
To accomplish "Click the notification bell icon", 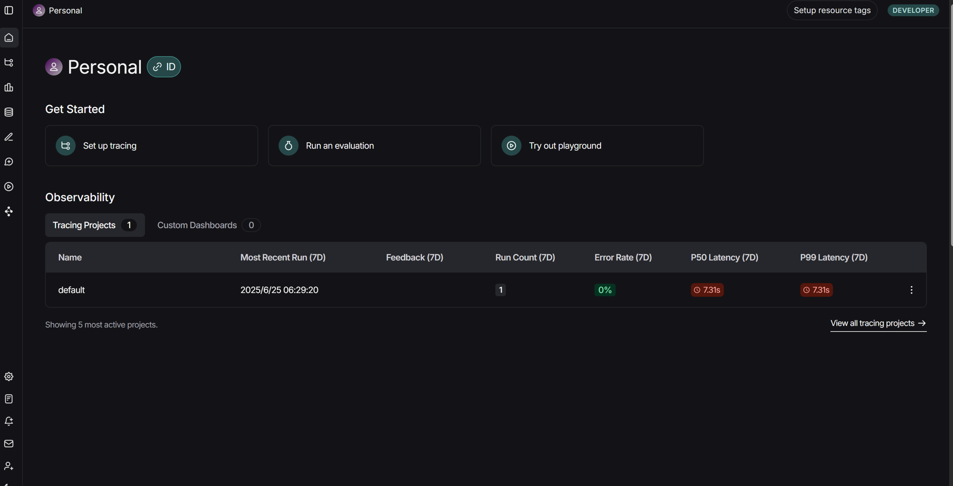I will (x=9, y=421).
